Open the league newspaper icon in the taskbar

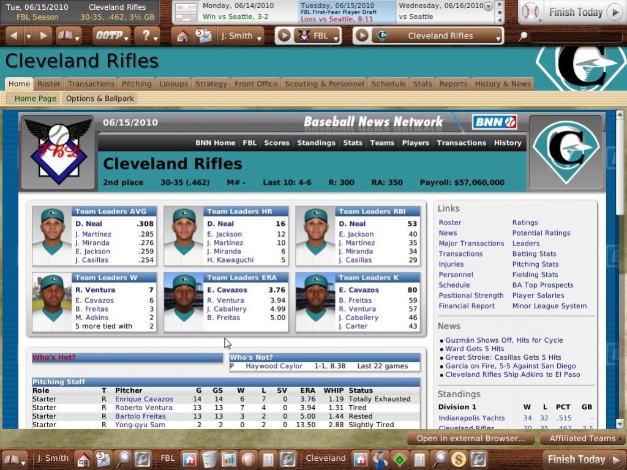pos(208,458)
